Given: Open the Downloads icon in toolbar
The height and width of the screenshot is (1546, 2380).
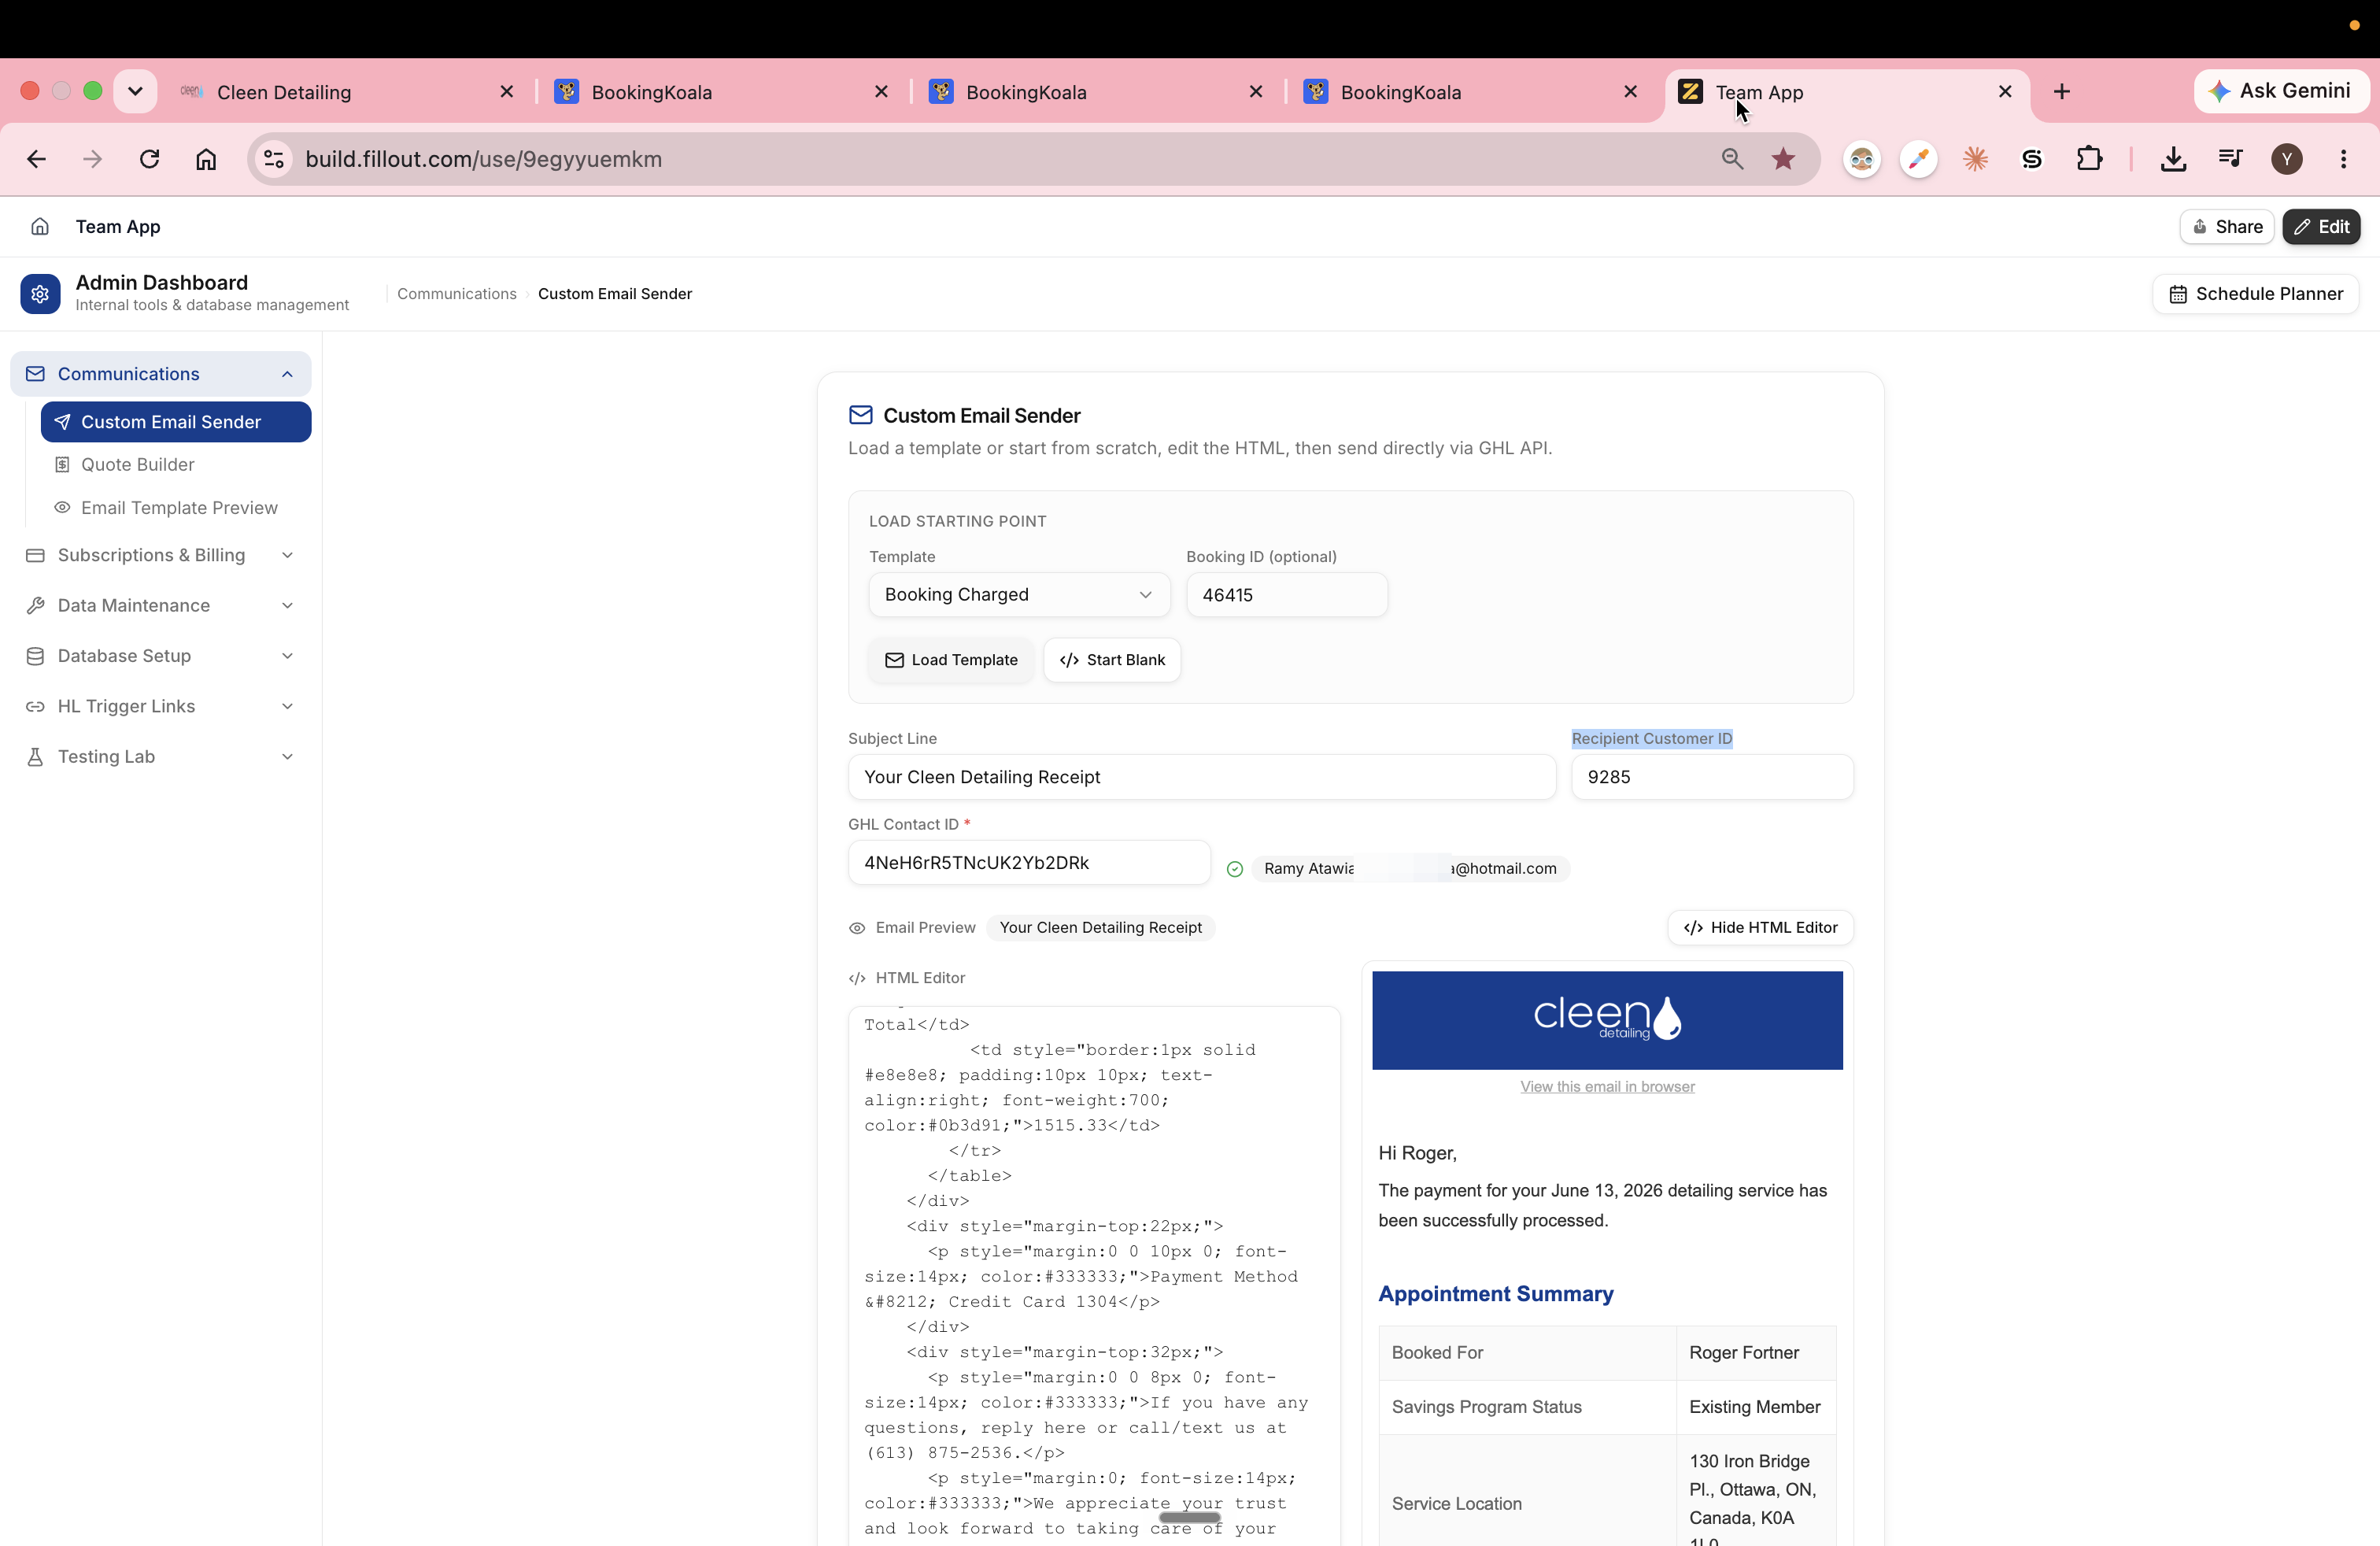Looking at the screenshot, I should pyautogui.click(x=2173, y=159).
